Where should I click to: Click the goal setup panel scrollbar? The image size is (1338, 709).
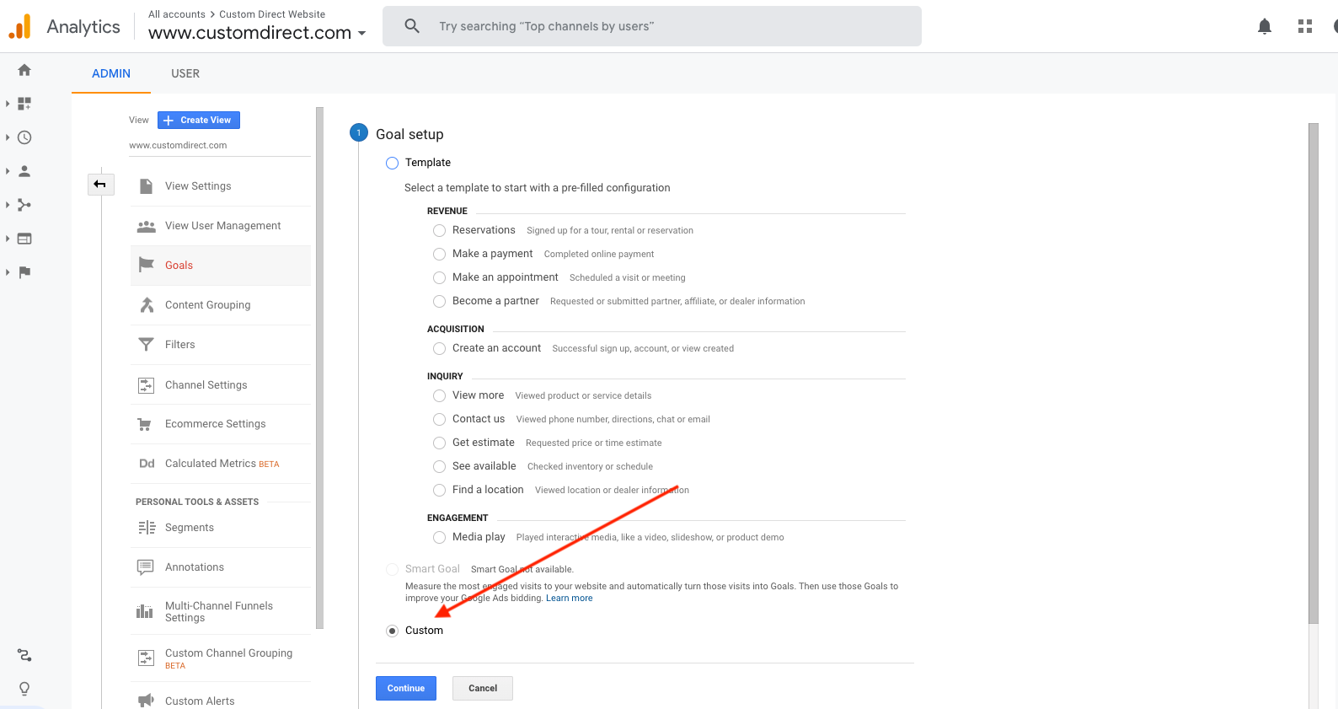point(1313,373)
